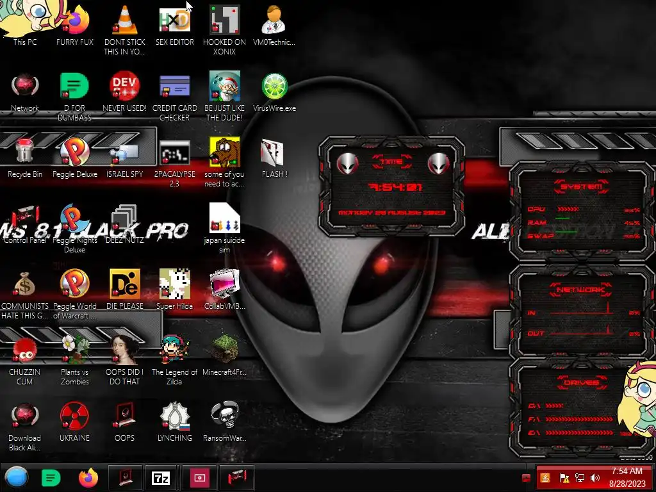Open the RansomWar... skull icon
The image size is (656, 492).
coord(225,422)
